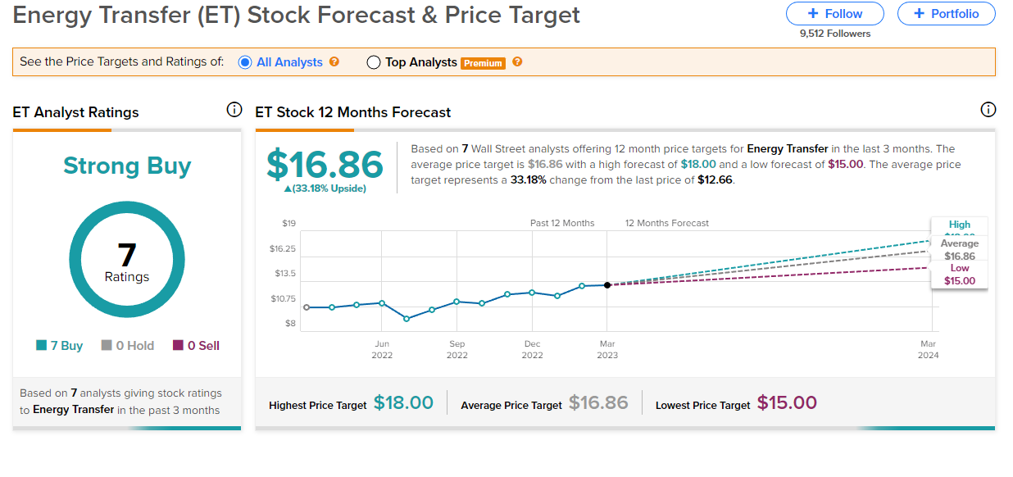Image resolution: width=1013 pixels, height=477 pixels.
Task: Click the High forecast label on chart
Action: tap(959, 225)
